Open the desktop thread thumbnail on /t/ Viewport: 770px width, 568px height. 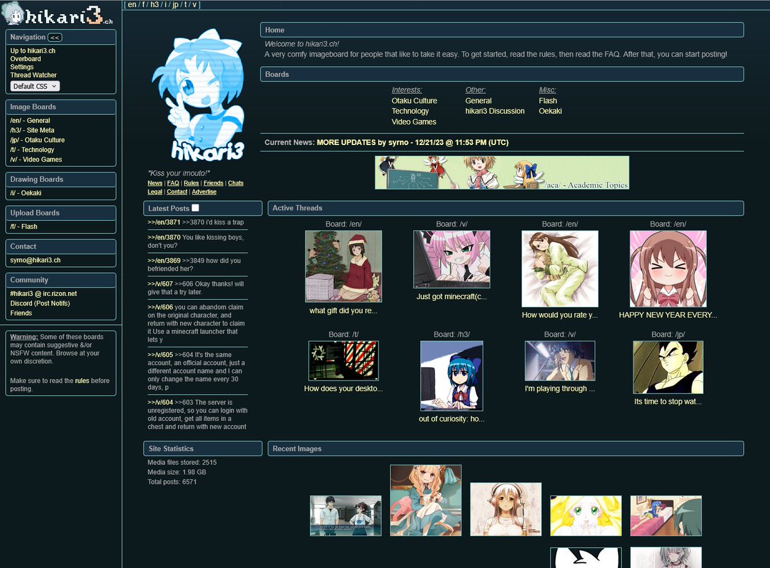click(343, 361)
